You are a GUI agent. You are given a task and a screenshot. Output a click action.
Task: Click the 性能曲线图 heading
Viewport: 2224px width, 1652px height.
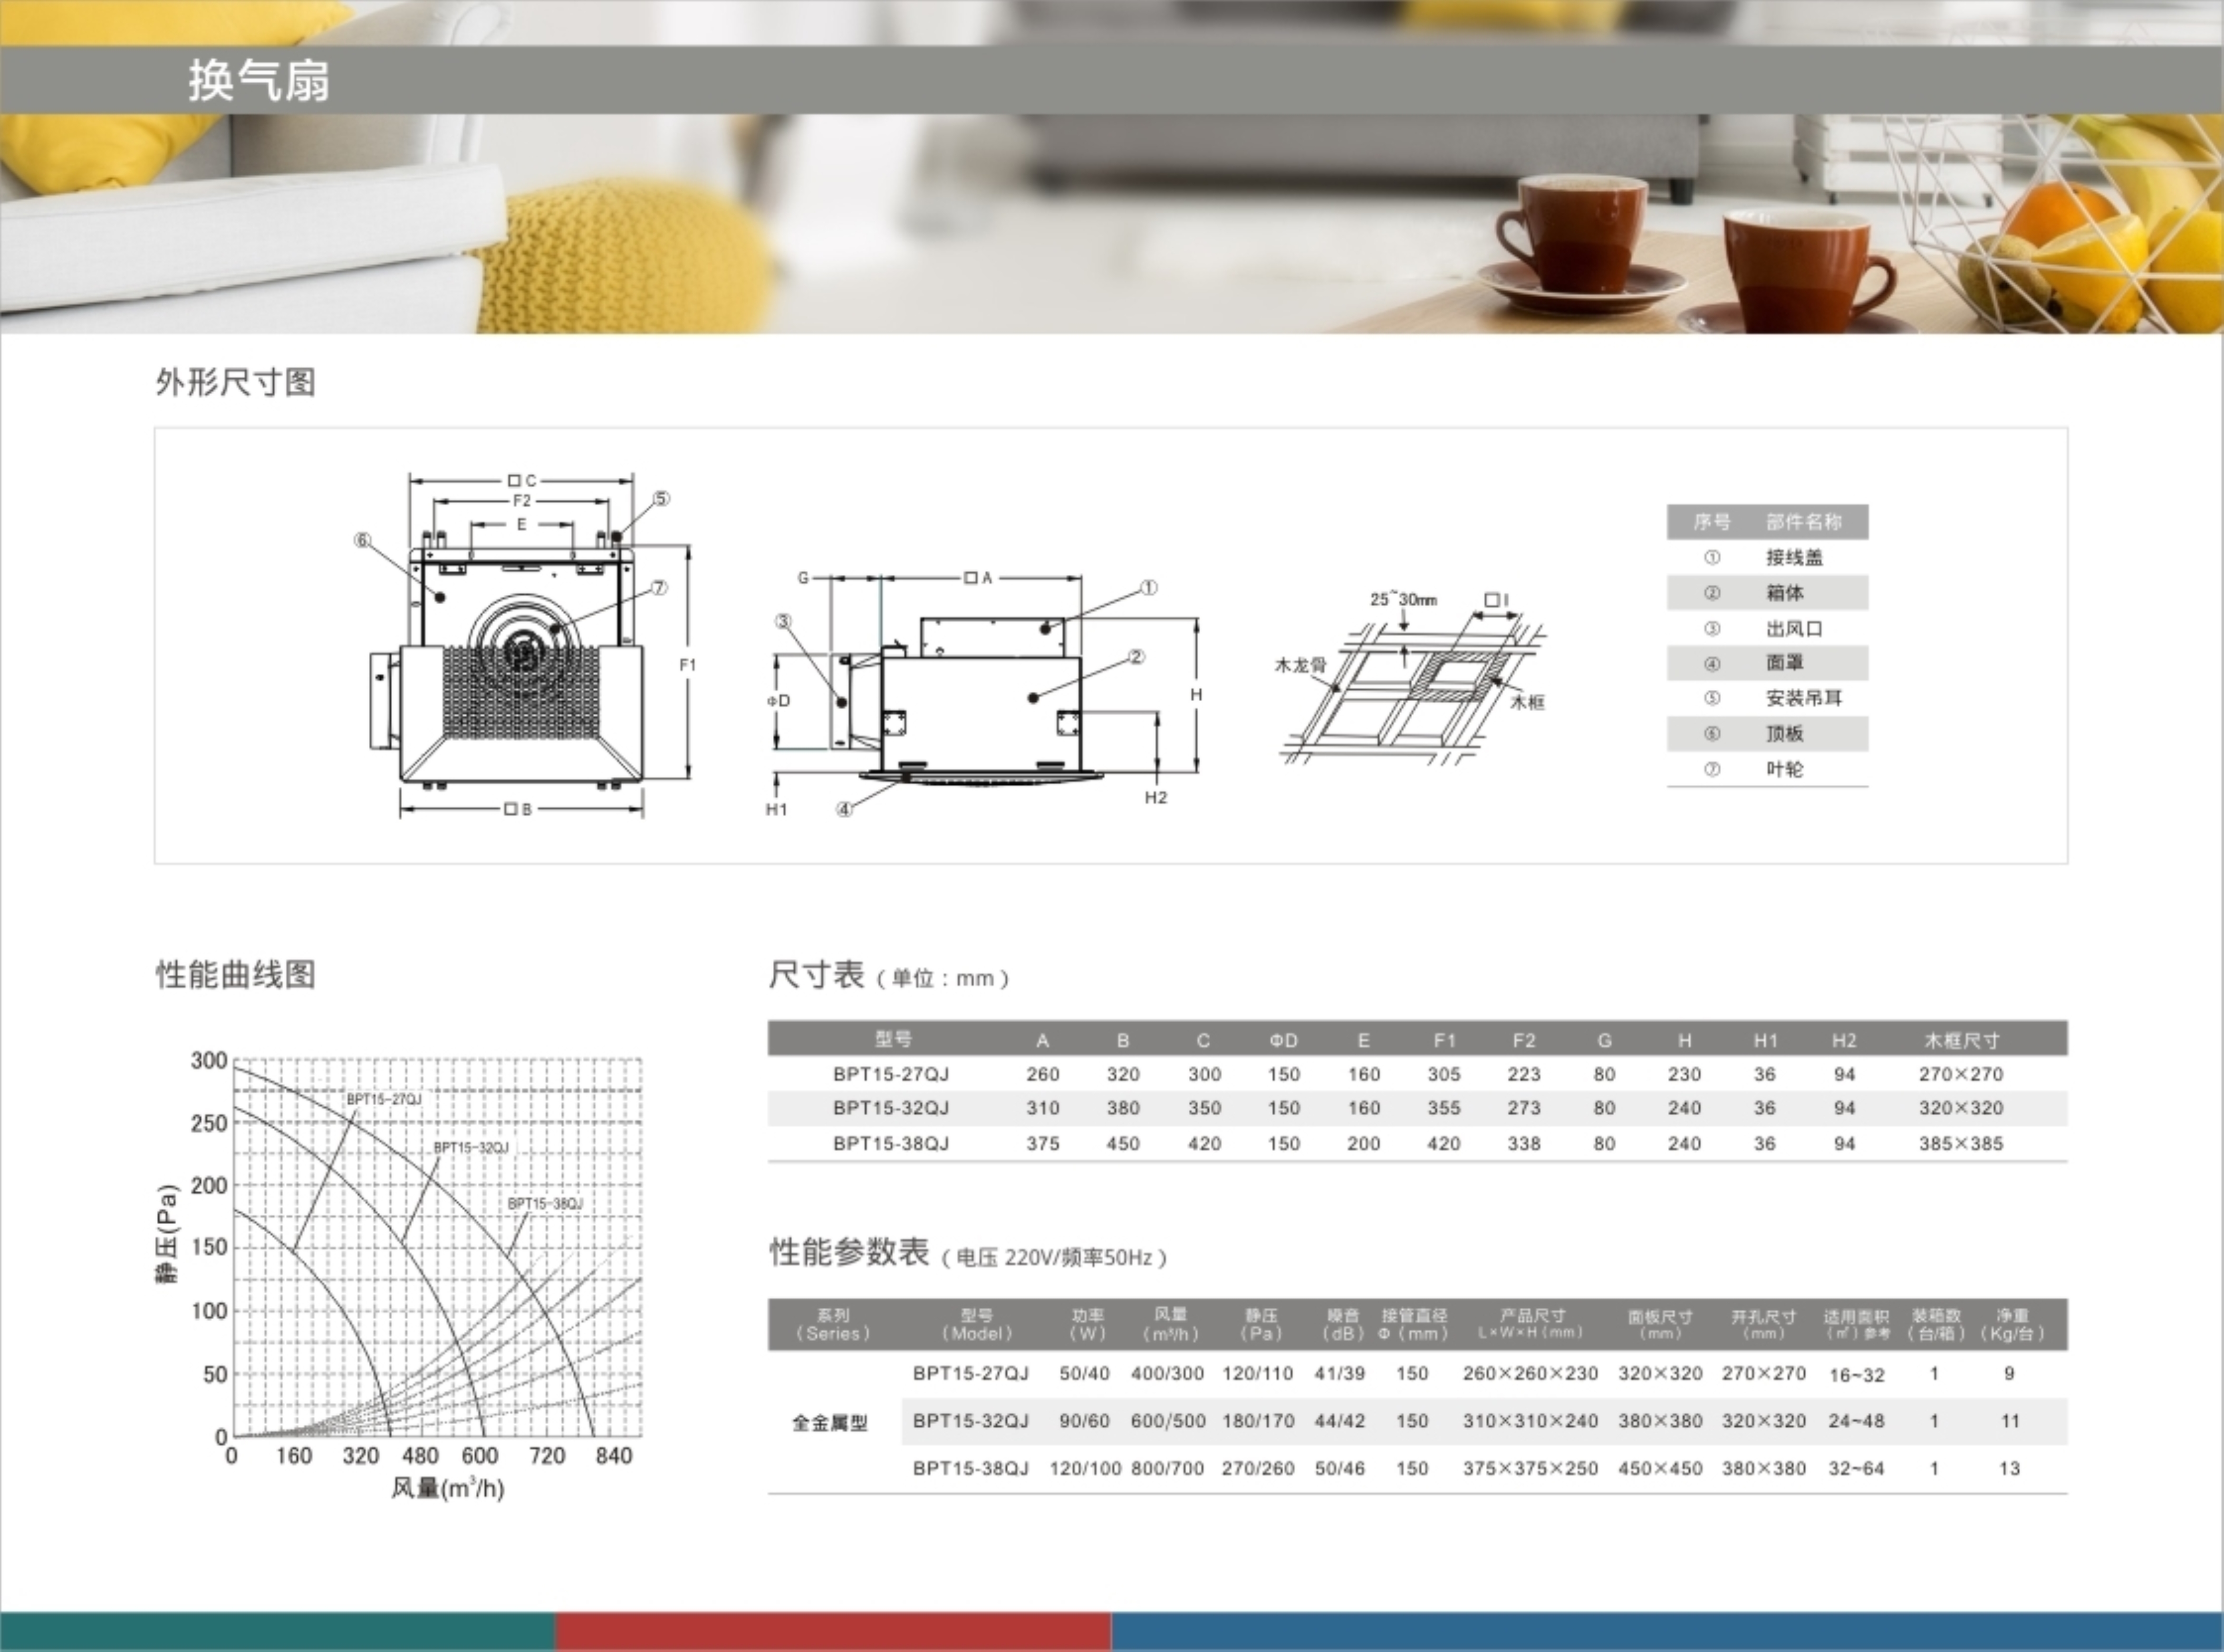click(236, 974)
